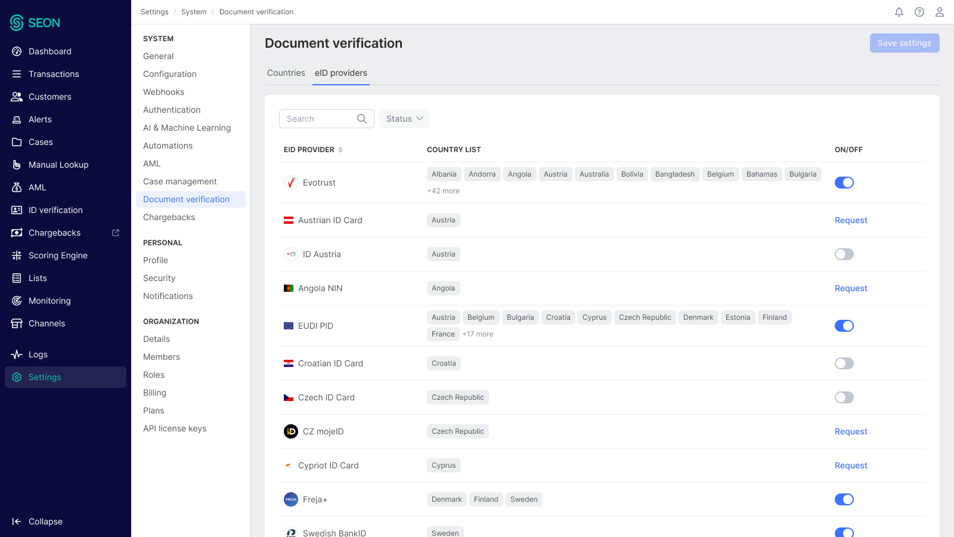Open the Manual Lookup icon
954x537 pixels.
click(x=17, y=165)
